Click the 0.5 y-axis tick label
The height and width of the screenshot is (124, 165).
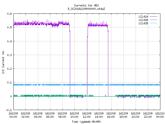[9, 27]
